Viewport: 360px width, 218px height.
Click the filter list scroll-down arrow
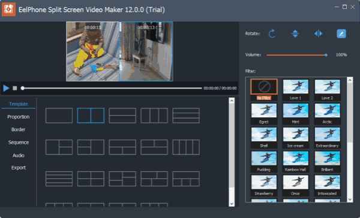point(350,199)
